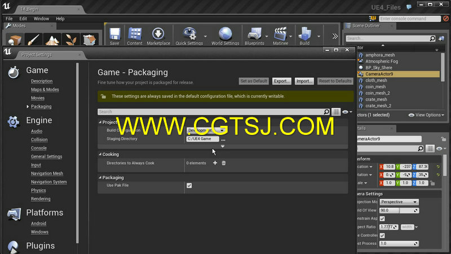Open Build options dropdown arrow
Image resolution: width=451 pixels, height=254 pixels.
point(319,36)
